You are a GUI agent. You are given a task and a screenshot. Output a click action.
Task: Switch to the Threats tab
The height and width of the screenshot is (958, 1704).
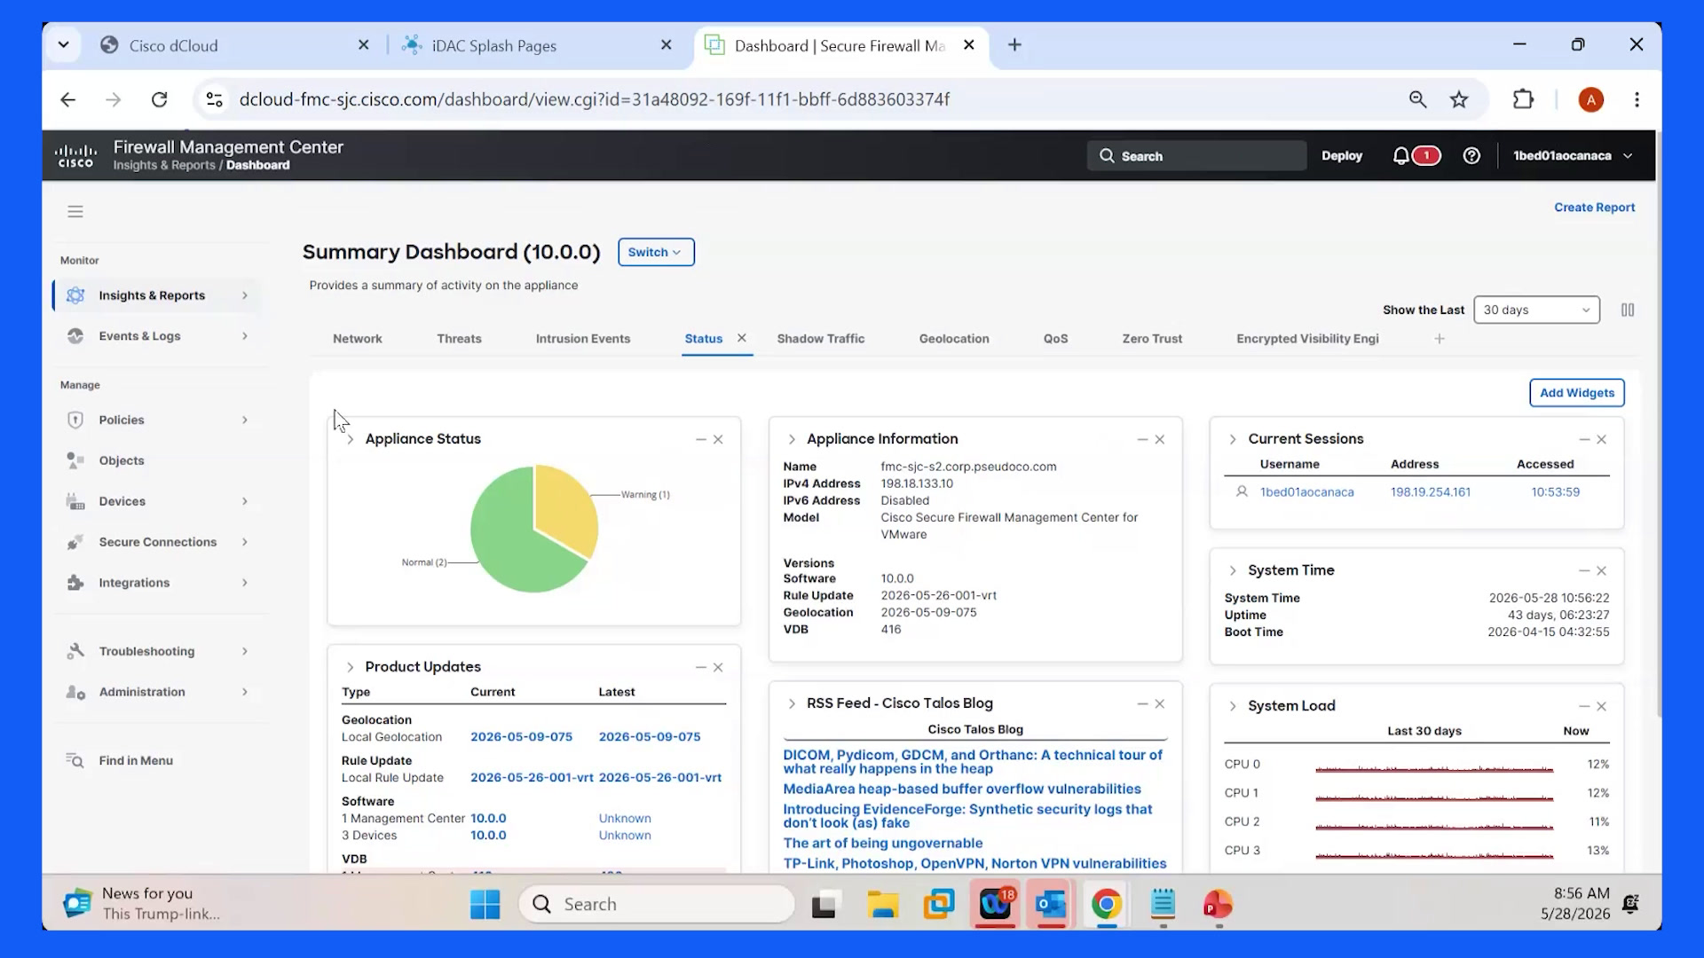pos(459,339)
